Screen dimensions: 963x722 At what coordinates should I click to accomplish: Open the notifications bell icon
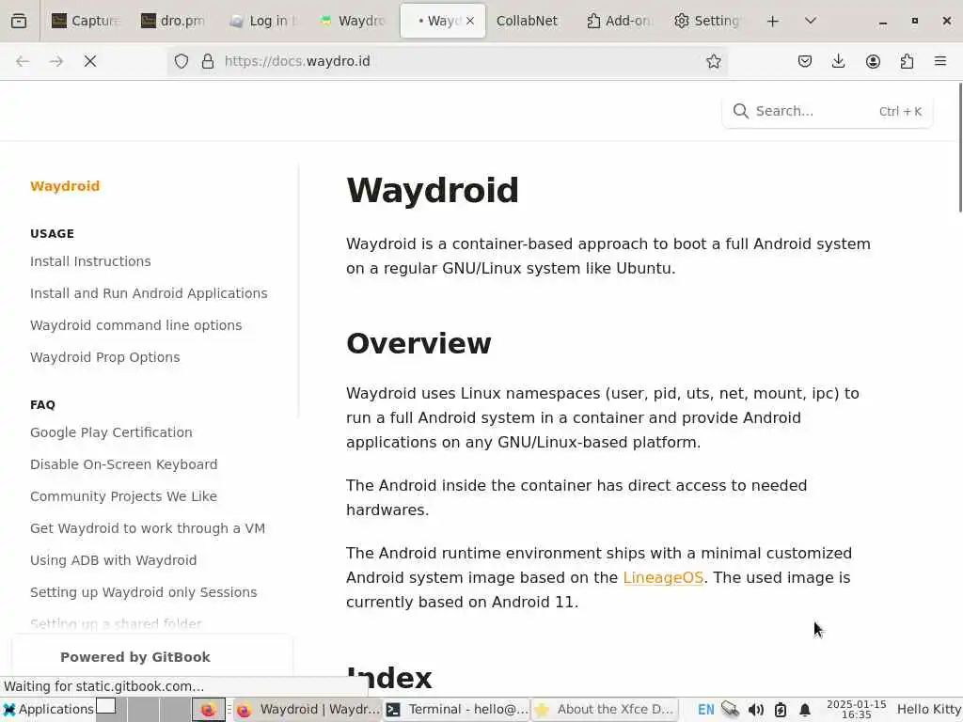pyautogui.click(x=805, y=710)
